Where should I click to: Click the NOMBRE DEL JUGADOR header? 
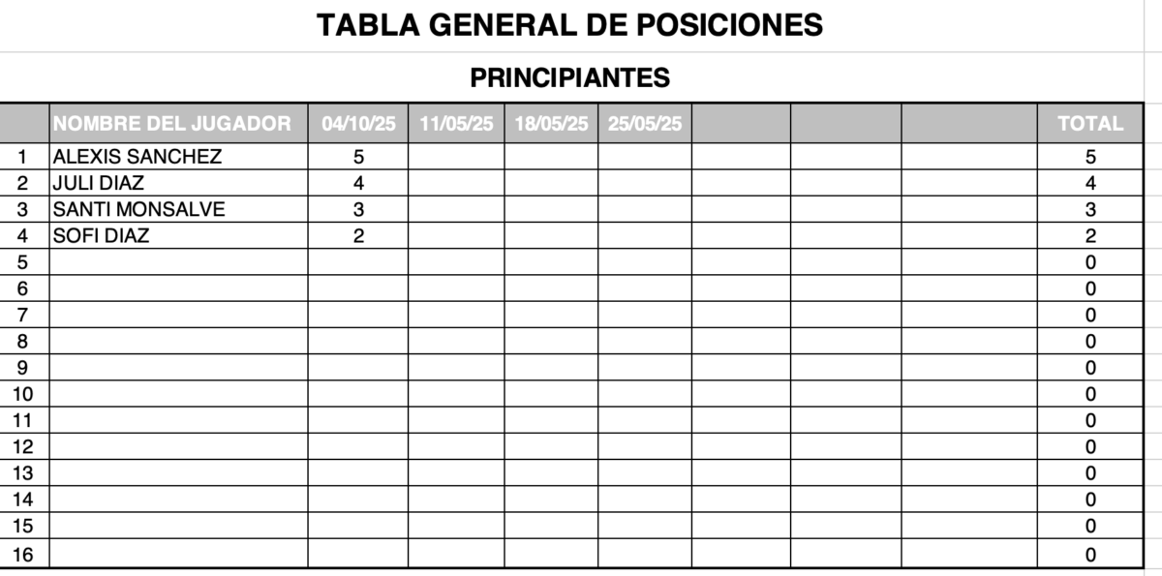171,123
